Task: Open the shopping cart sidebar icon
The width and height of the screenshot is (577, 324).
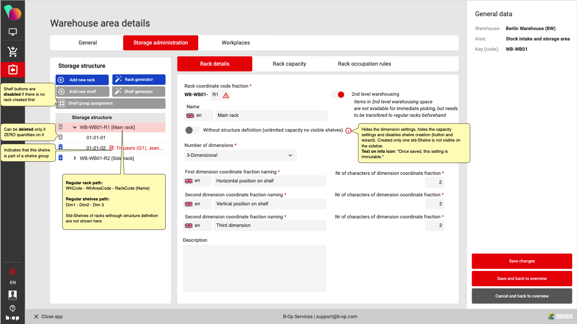Action: (x=13, y=52)
